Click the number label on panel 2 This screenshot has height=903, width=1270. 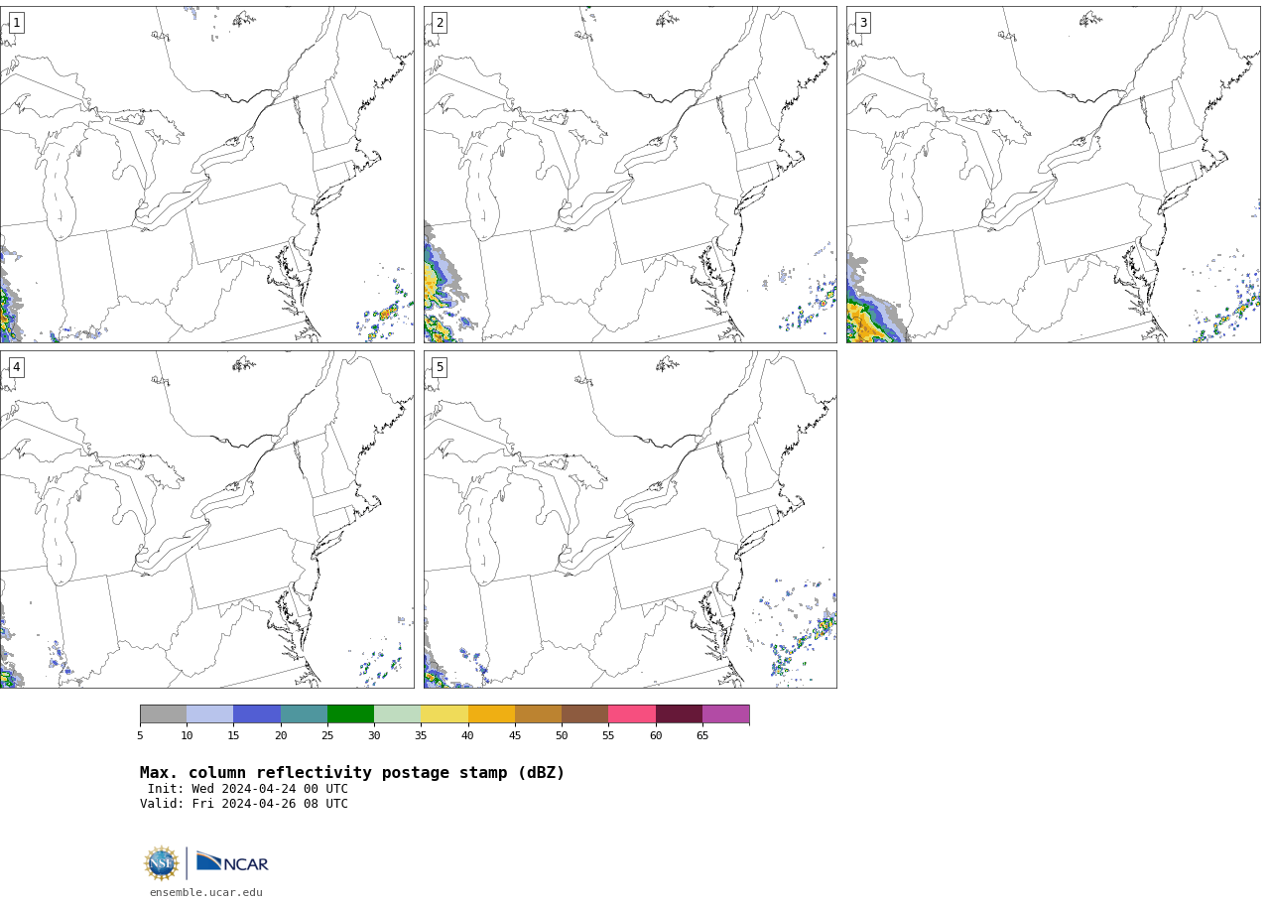(440, 23)
